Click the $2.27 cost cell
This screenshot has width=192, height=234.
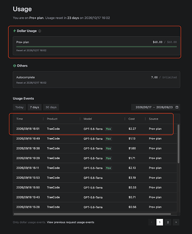pos(132,129)
